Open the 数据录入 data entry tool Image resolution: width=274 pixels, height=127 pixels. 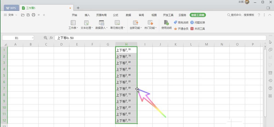101,23
